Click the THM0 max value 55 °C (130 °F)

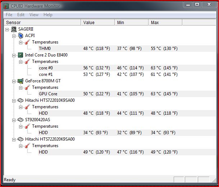click(x=164, y=49)
